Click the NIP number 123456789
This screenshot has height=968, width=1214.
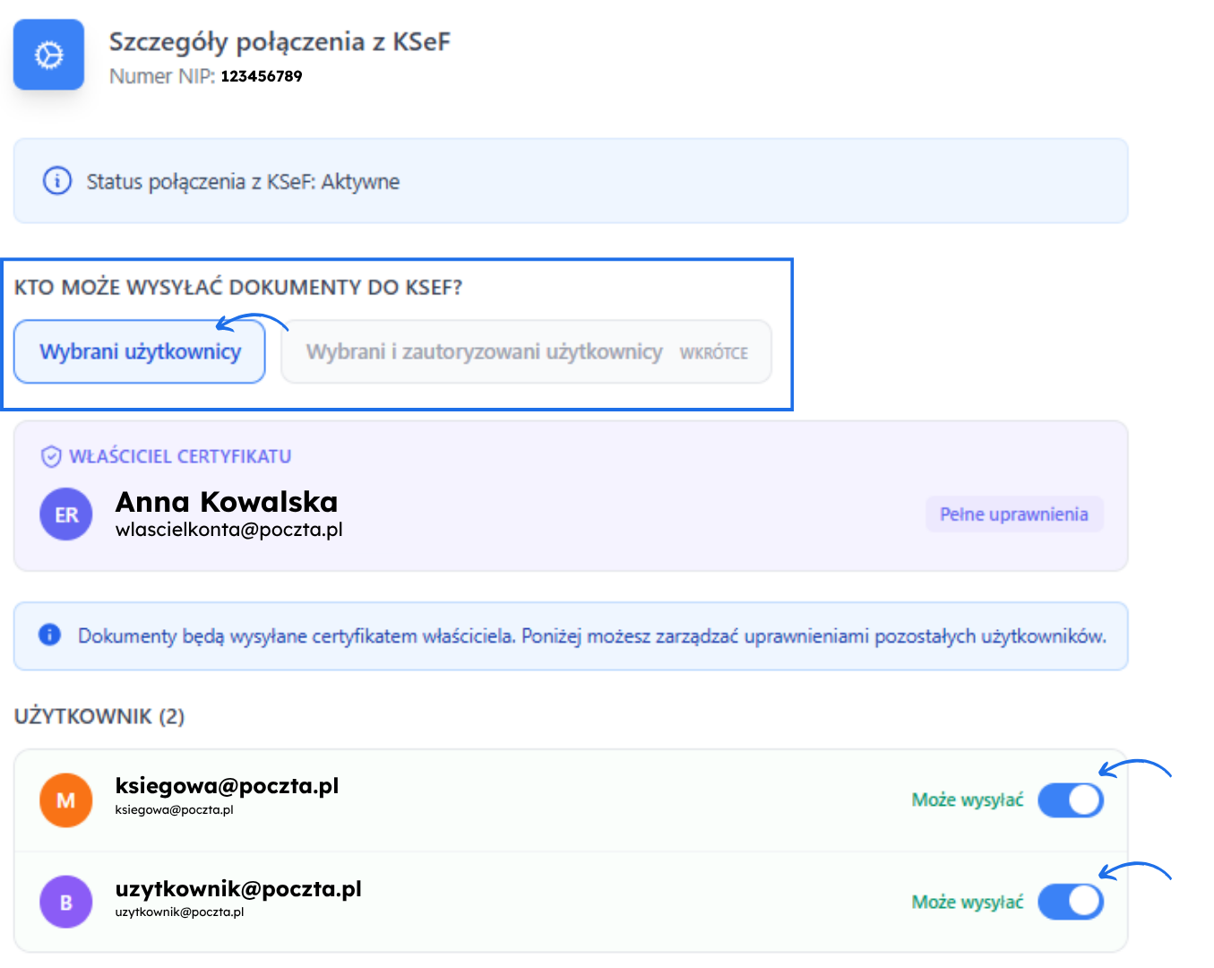(x=260, y=76)
